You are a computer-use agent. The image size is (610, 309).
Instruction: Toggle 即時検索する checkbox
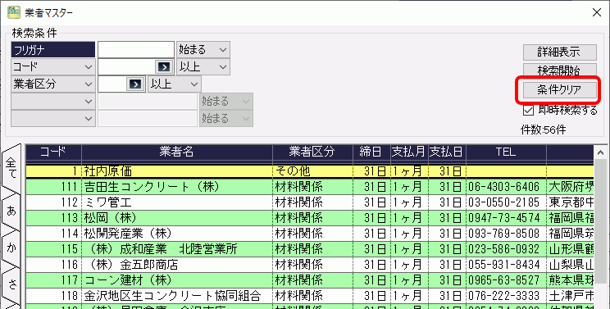pyautogui.click(x=528, y=111)
